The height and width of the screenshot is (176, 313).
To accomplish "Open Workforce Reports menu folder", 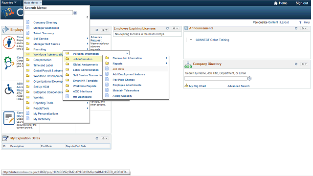I will click(85, 86).
